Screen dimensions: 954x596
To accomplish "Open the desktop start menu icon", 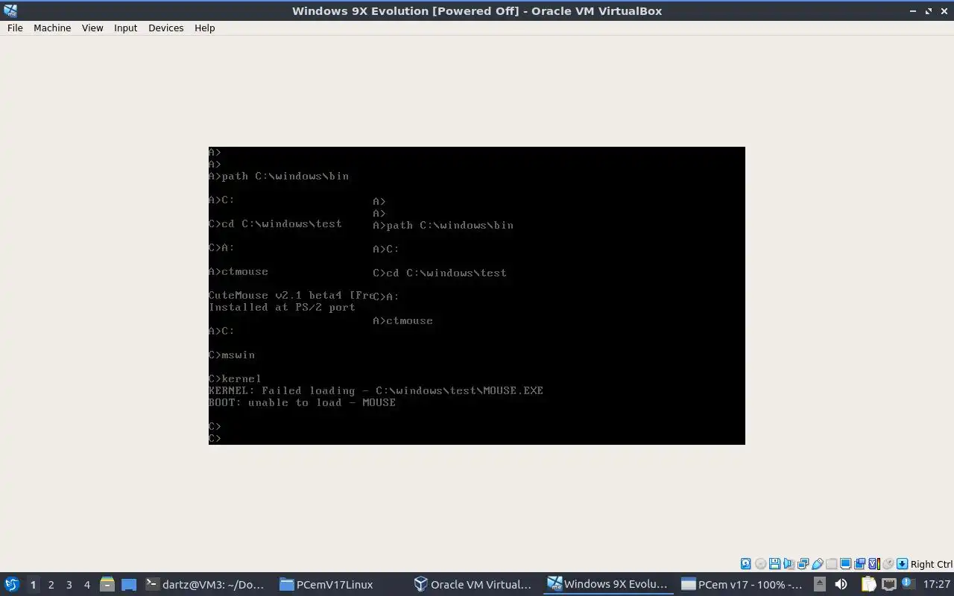I will point(11,584).
